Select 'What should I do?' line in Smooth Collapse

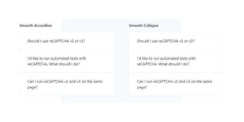[x=163, y=64]
